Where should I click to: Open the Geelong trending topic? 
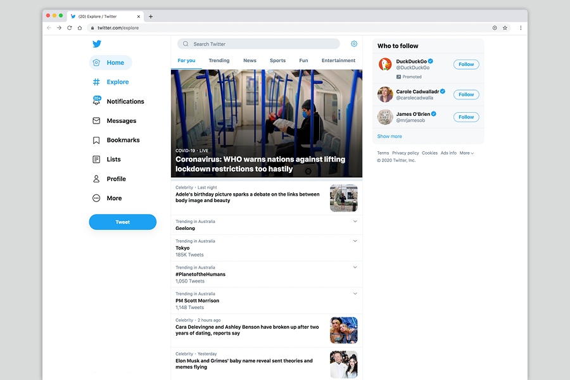point(267,225)
